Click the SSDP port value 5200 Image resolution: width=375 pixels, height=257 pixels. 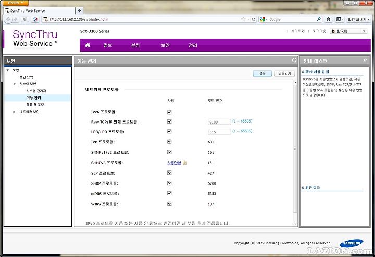click(212, 183)
